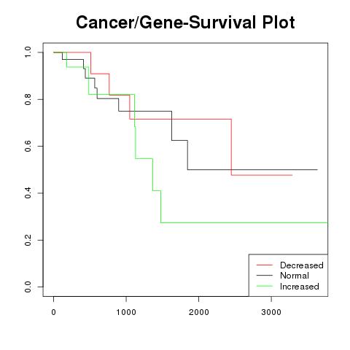Click the red Decreased legend line
This screenshot has width=350, height=350.
(x=265, y=265)
